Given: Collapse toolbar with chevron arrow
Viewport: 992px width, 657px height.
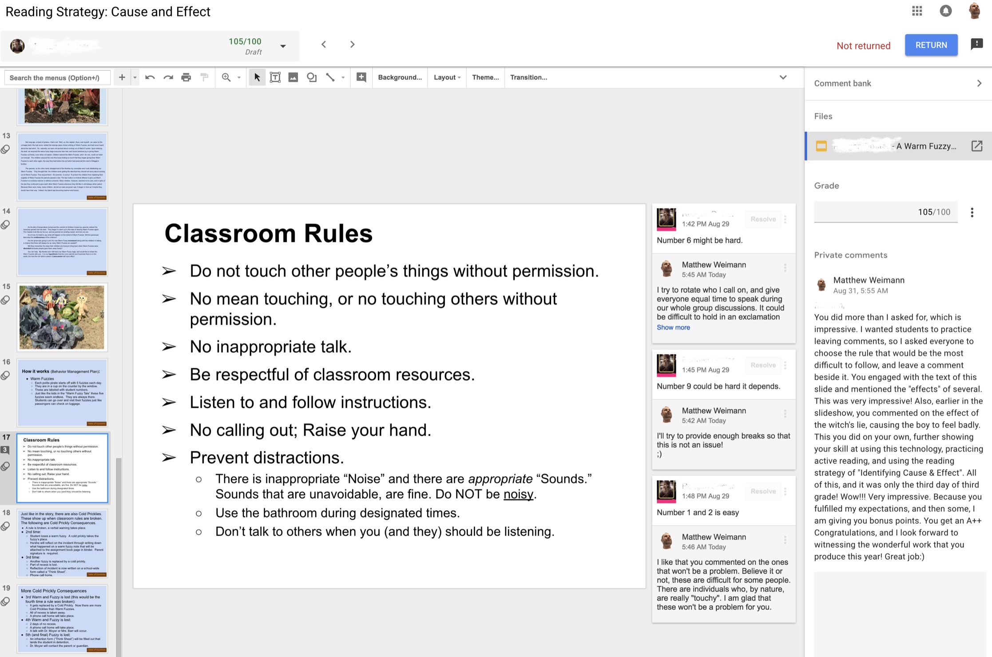Looking at the screenshot, I should (x=783, y=77).
